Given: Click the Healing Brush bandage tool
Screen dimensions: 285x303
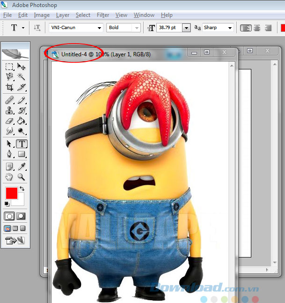Looking at the screenshot, I should [x=9, y=100].
